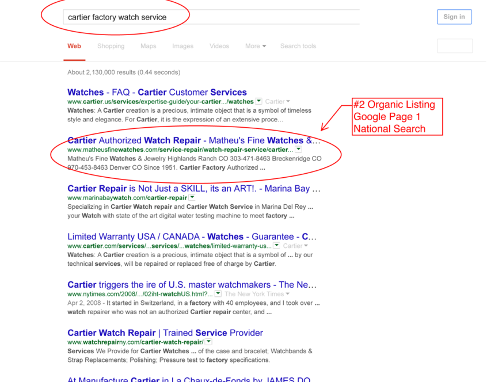Click the www.matheusfinewatches.com green URL text

[180, 150]
